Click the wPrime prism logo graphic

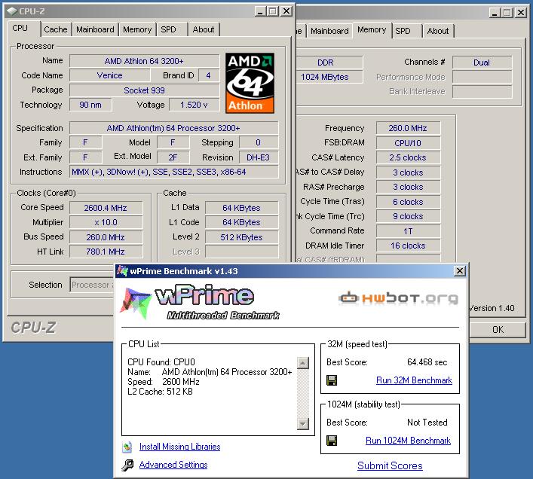point(135,303)
